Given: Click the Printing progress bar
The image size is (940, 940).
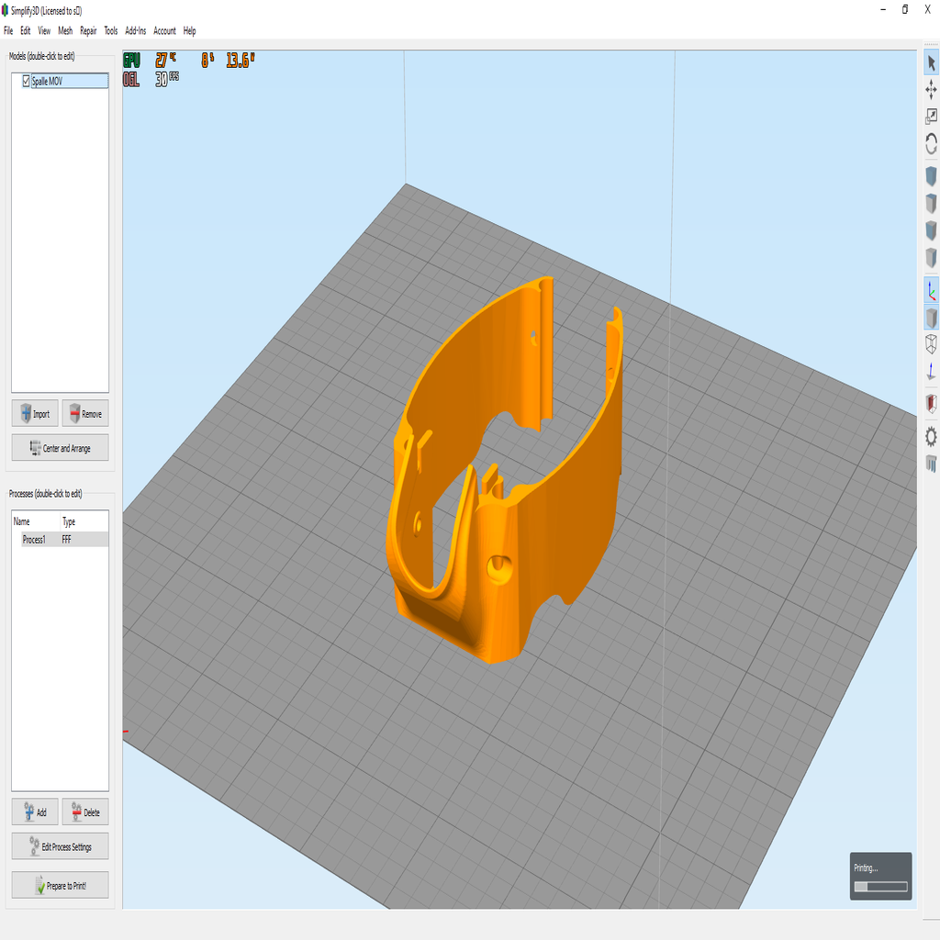Looking at the screenshot, I should (879, 886).
